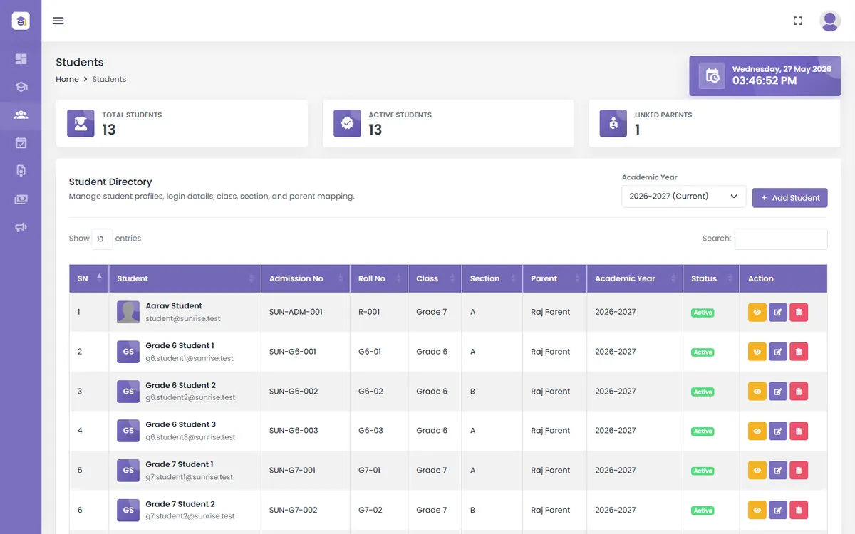The image size is (855, 534).
Task: Edit Grade 7 Student 2 record
Action: click(778, 510)
